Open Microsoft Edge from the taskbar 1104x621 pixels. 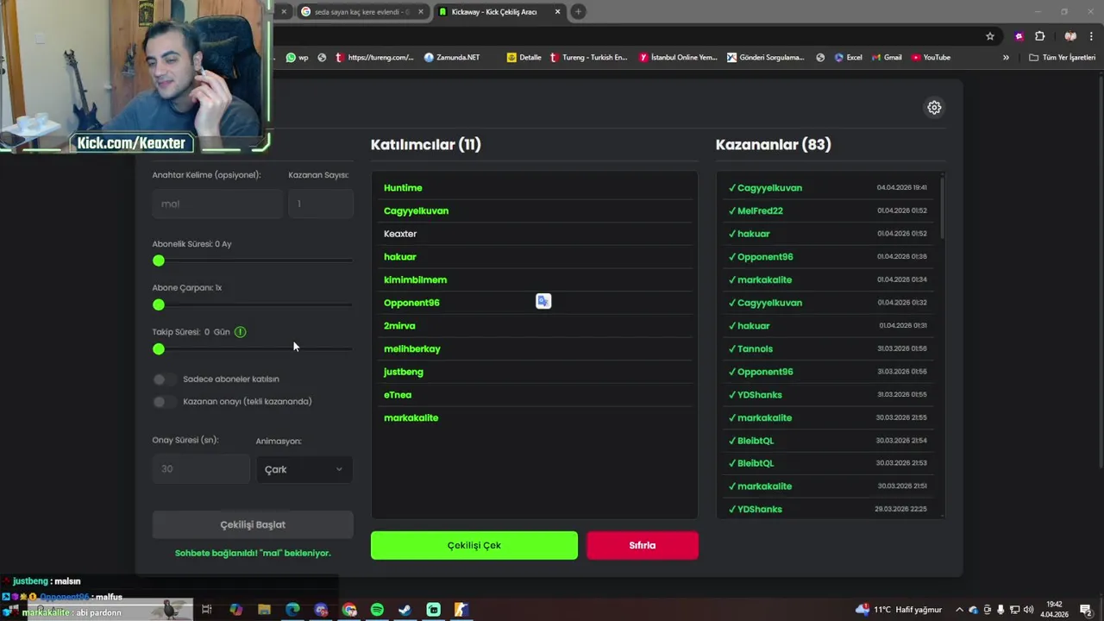(x=292, y=610)
